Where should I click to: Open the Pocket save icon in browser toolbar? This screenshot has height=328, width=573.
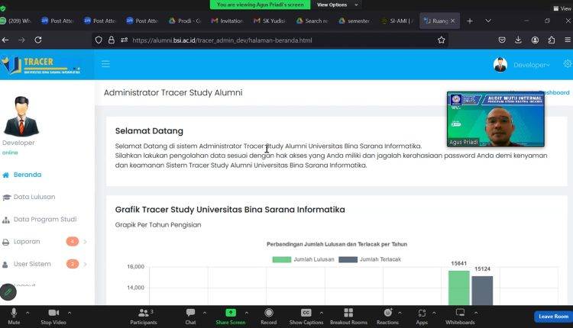tap(502, 40)
